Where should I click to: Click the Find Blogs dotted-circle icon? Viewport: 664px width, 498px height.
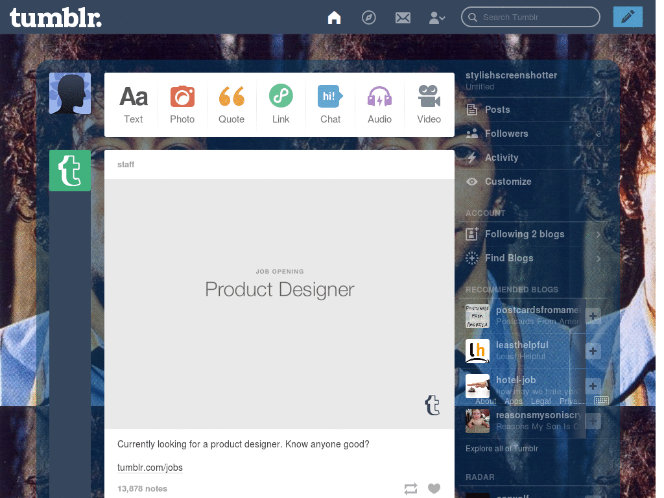click(472, 258)
